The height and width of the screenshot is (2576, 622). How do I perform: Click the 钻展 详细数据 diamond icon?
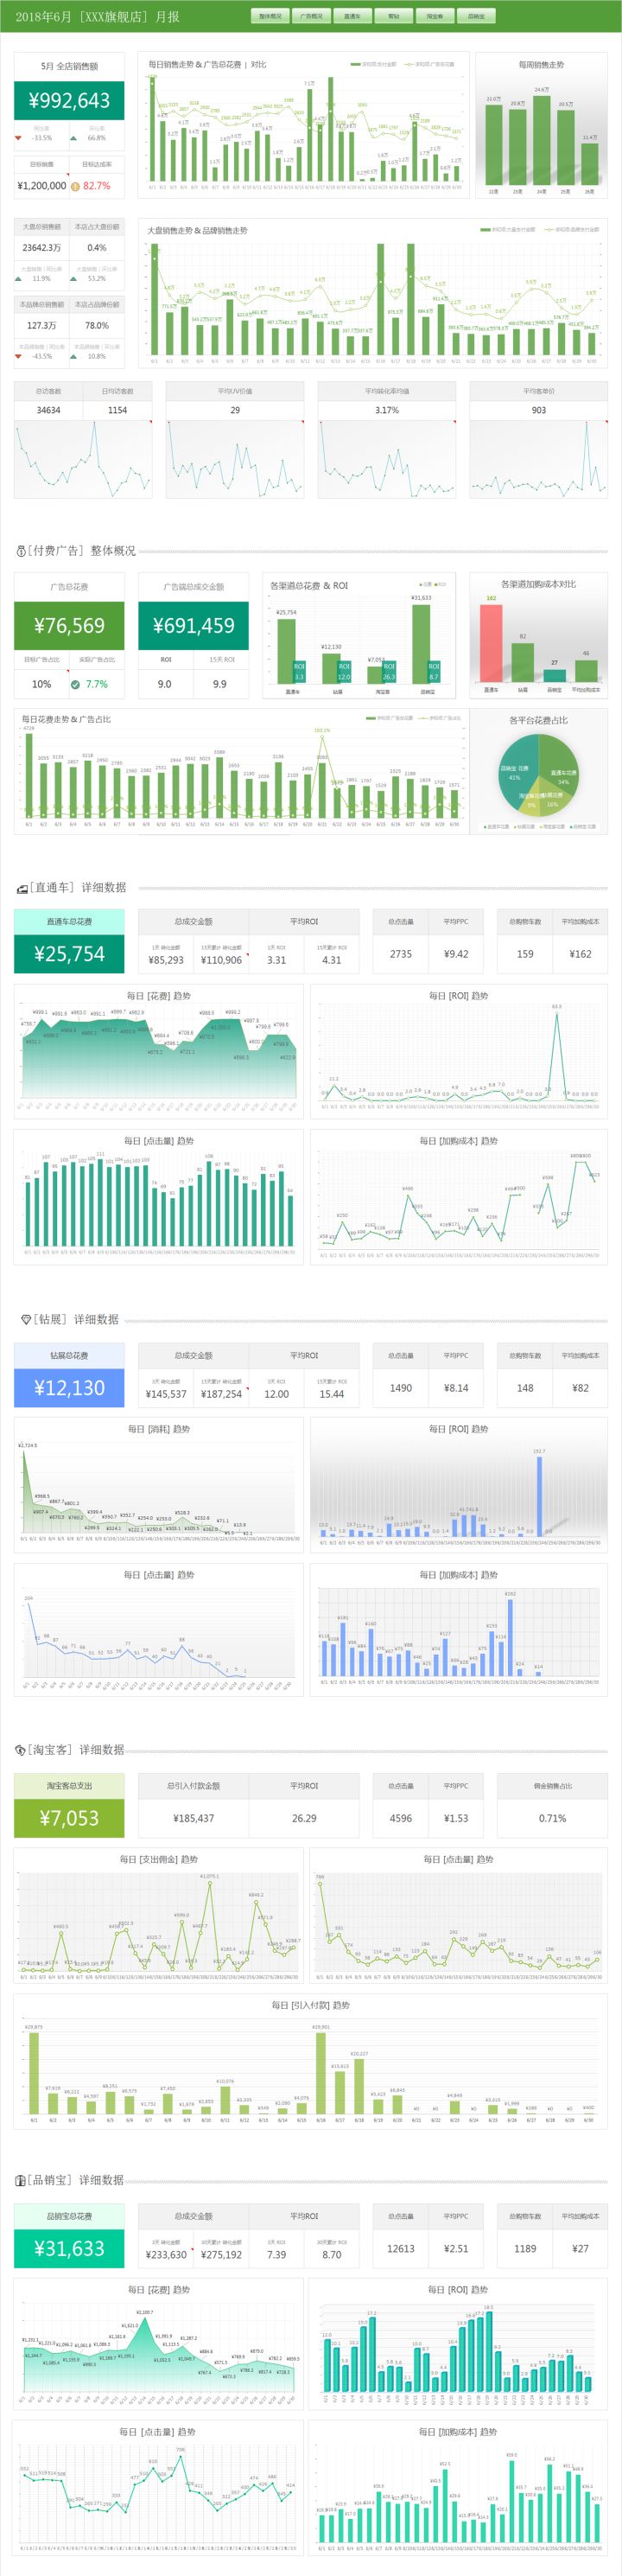(26, 1320)
